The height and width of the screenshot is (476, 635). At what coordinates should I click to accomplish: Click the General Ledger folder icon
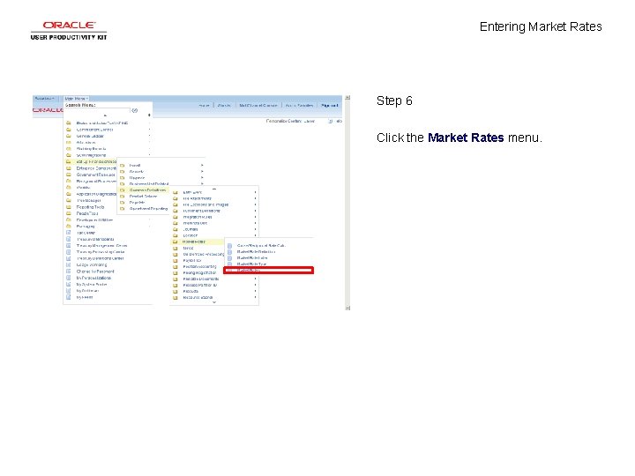click(x=69, y=136)
